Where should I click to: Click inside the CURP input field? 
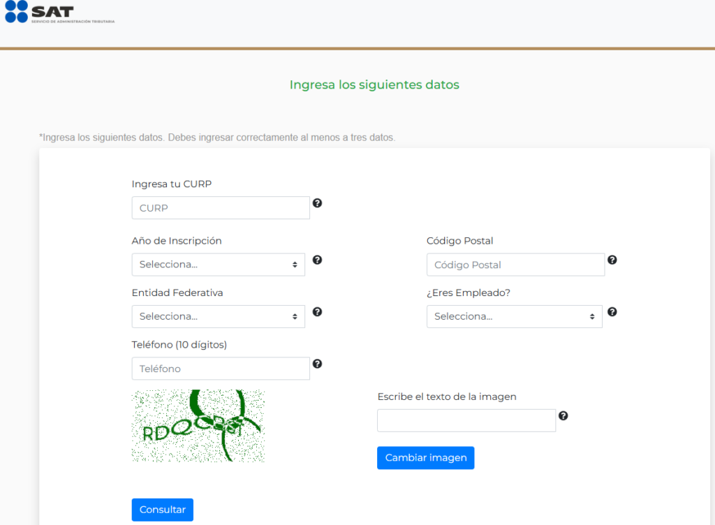(221, 207)
